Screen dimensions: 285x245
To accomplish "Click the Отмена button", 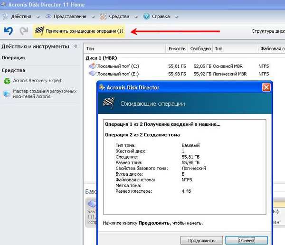I will [246, 240].
